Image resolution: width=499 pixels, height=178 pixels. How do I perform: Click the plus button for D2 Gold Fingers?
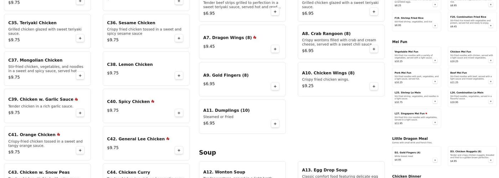pos(435,160)
